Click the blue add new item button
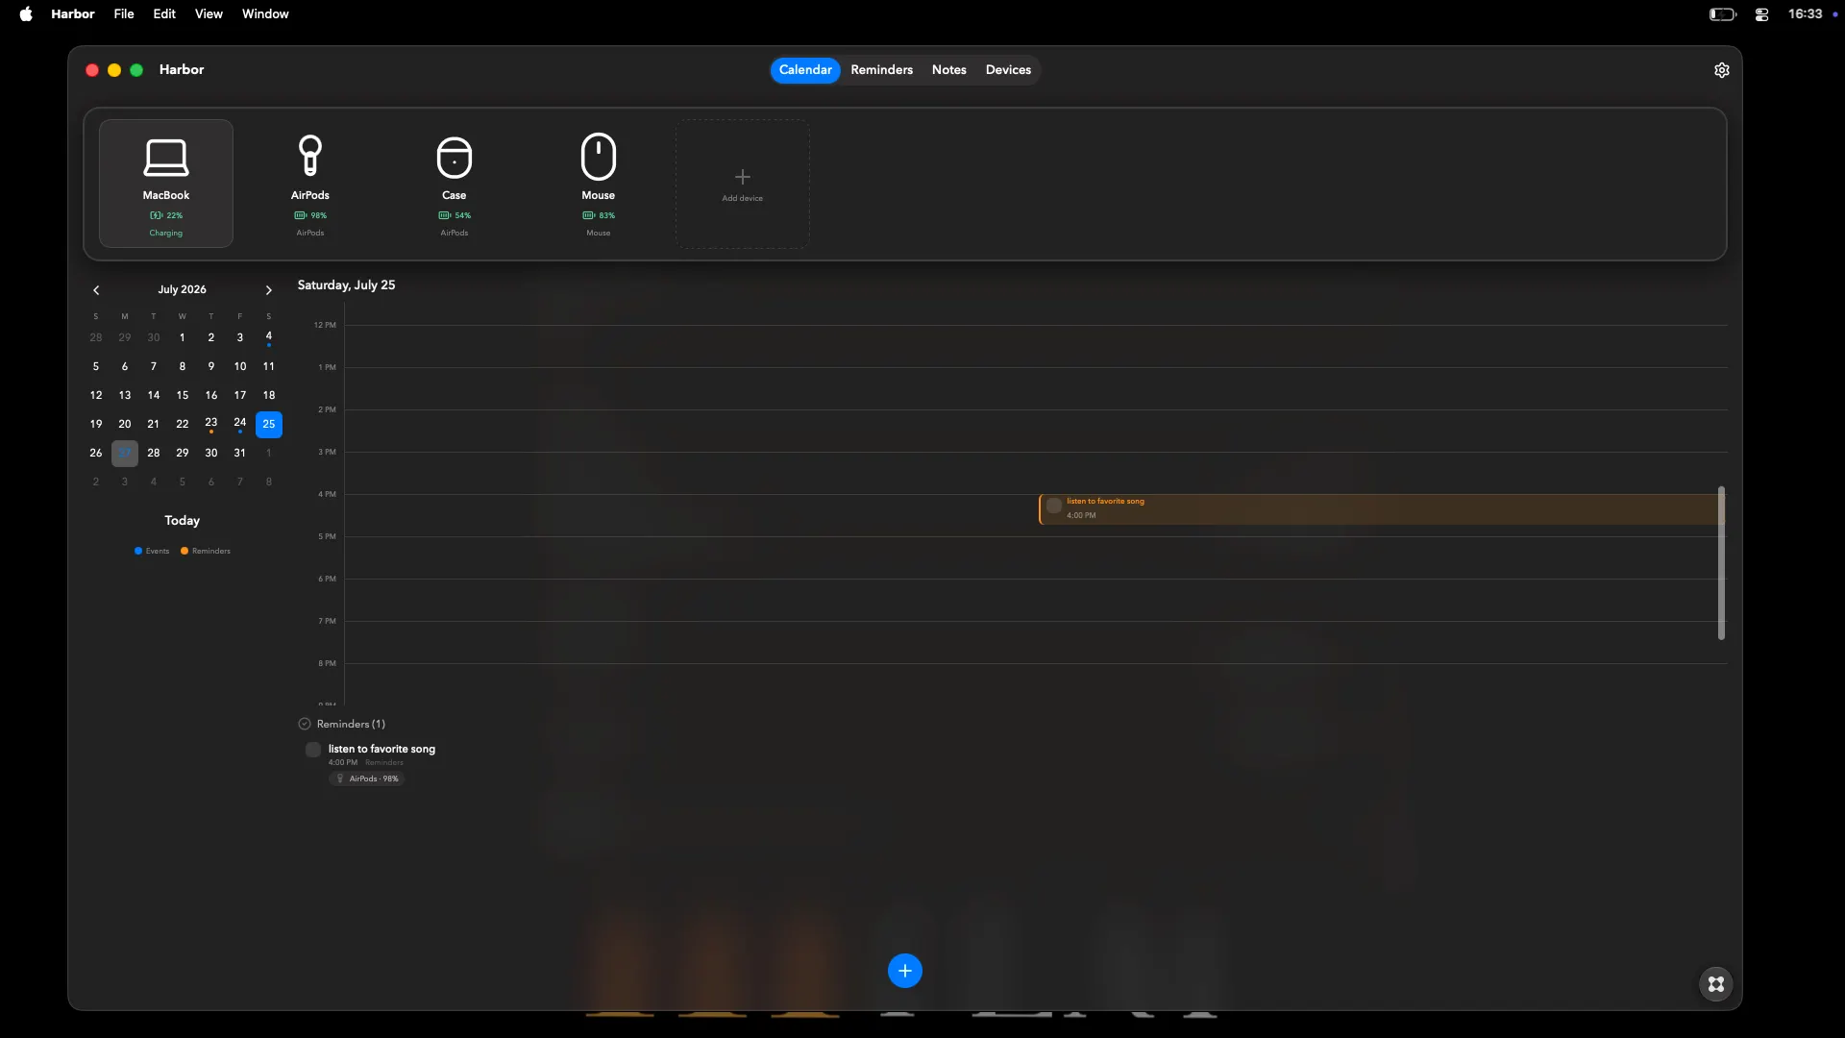The height and width of the screenshot is (1038, 1845). point(905,971)
